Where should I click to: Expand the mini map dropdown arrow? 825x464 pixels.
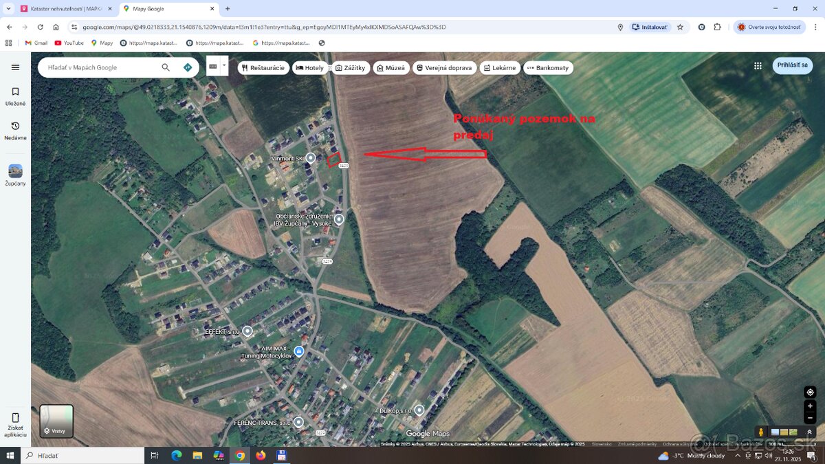pos(224,65)
